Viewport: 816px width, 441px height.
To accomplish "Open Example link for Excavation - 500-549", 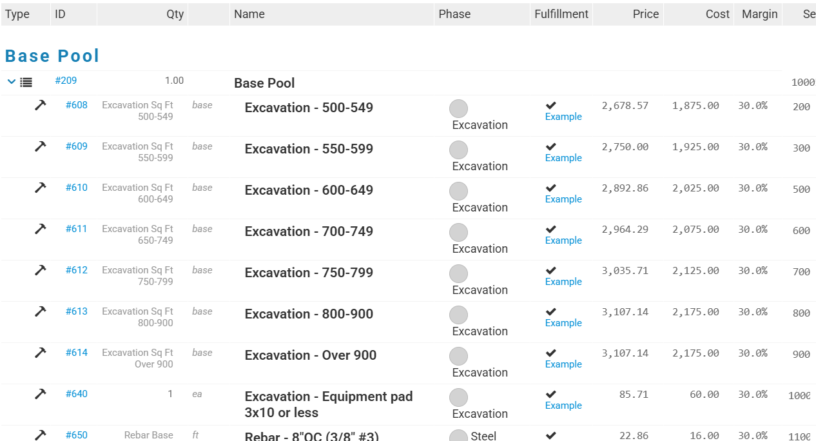I will pyautogui.click(x=563, y=117).
